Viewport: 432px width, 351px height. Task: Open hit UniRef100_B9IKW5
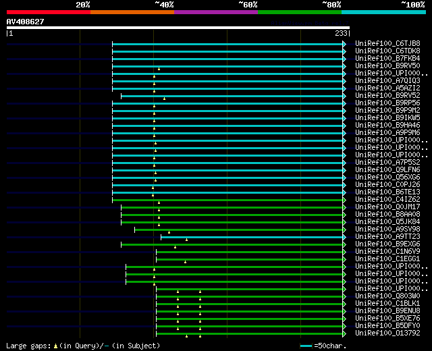click(387, 118)
